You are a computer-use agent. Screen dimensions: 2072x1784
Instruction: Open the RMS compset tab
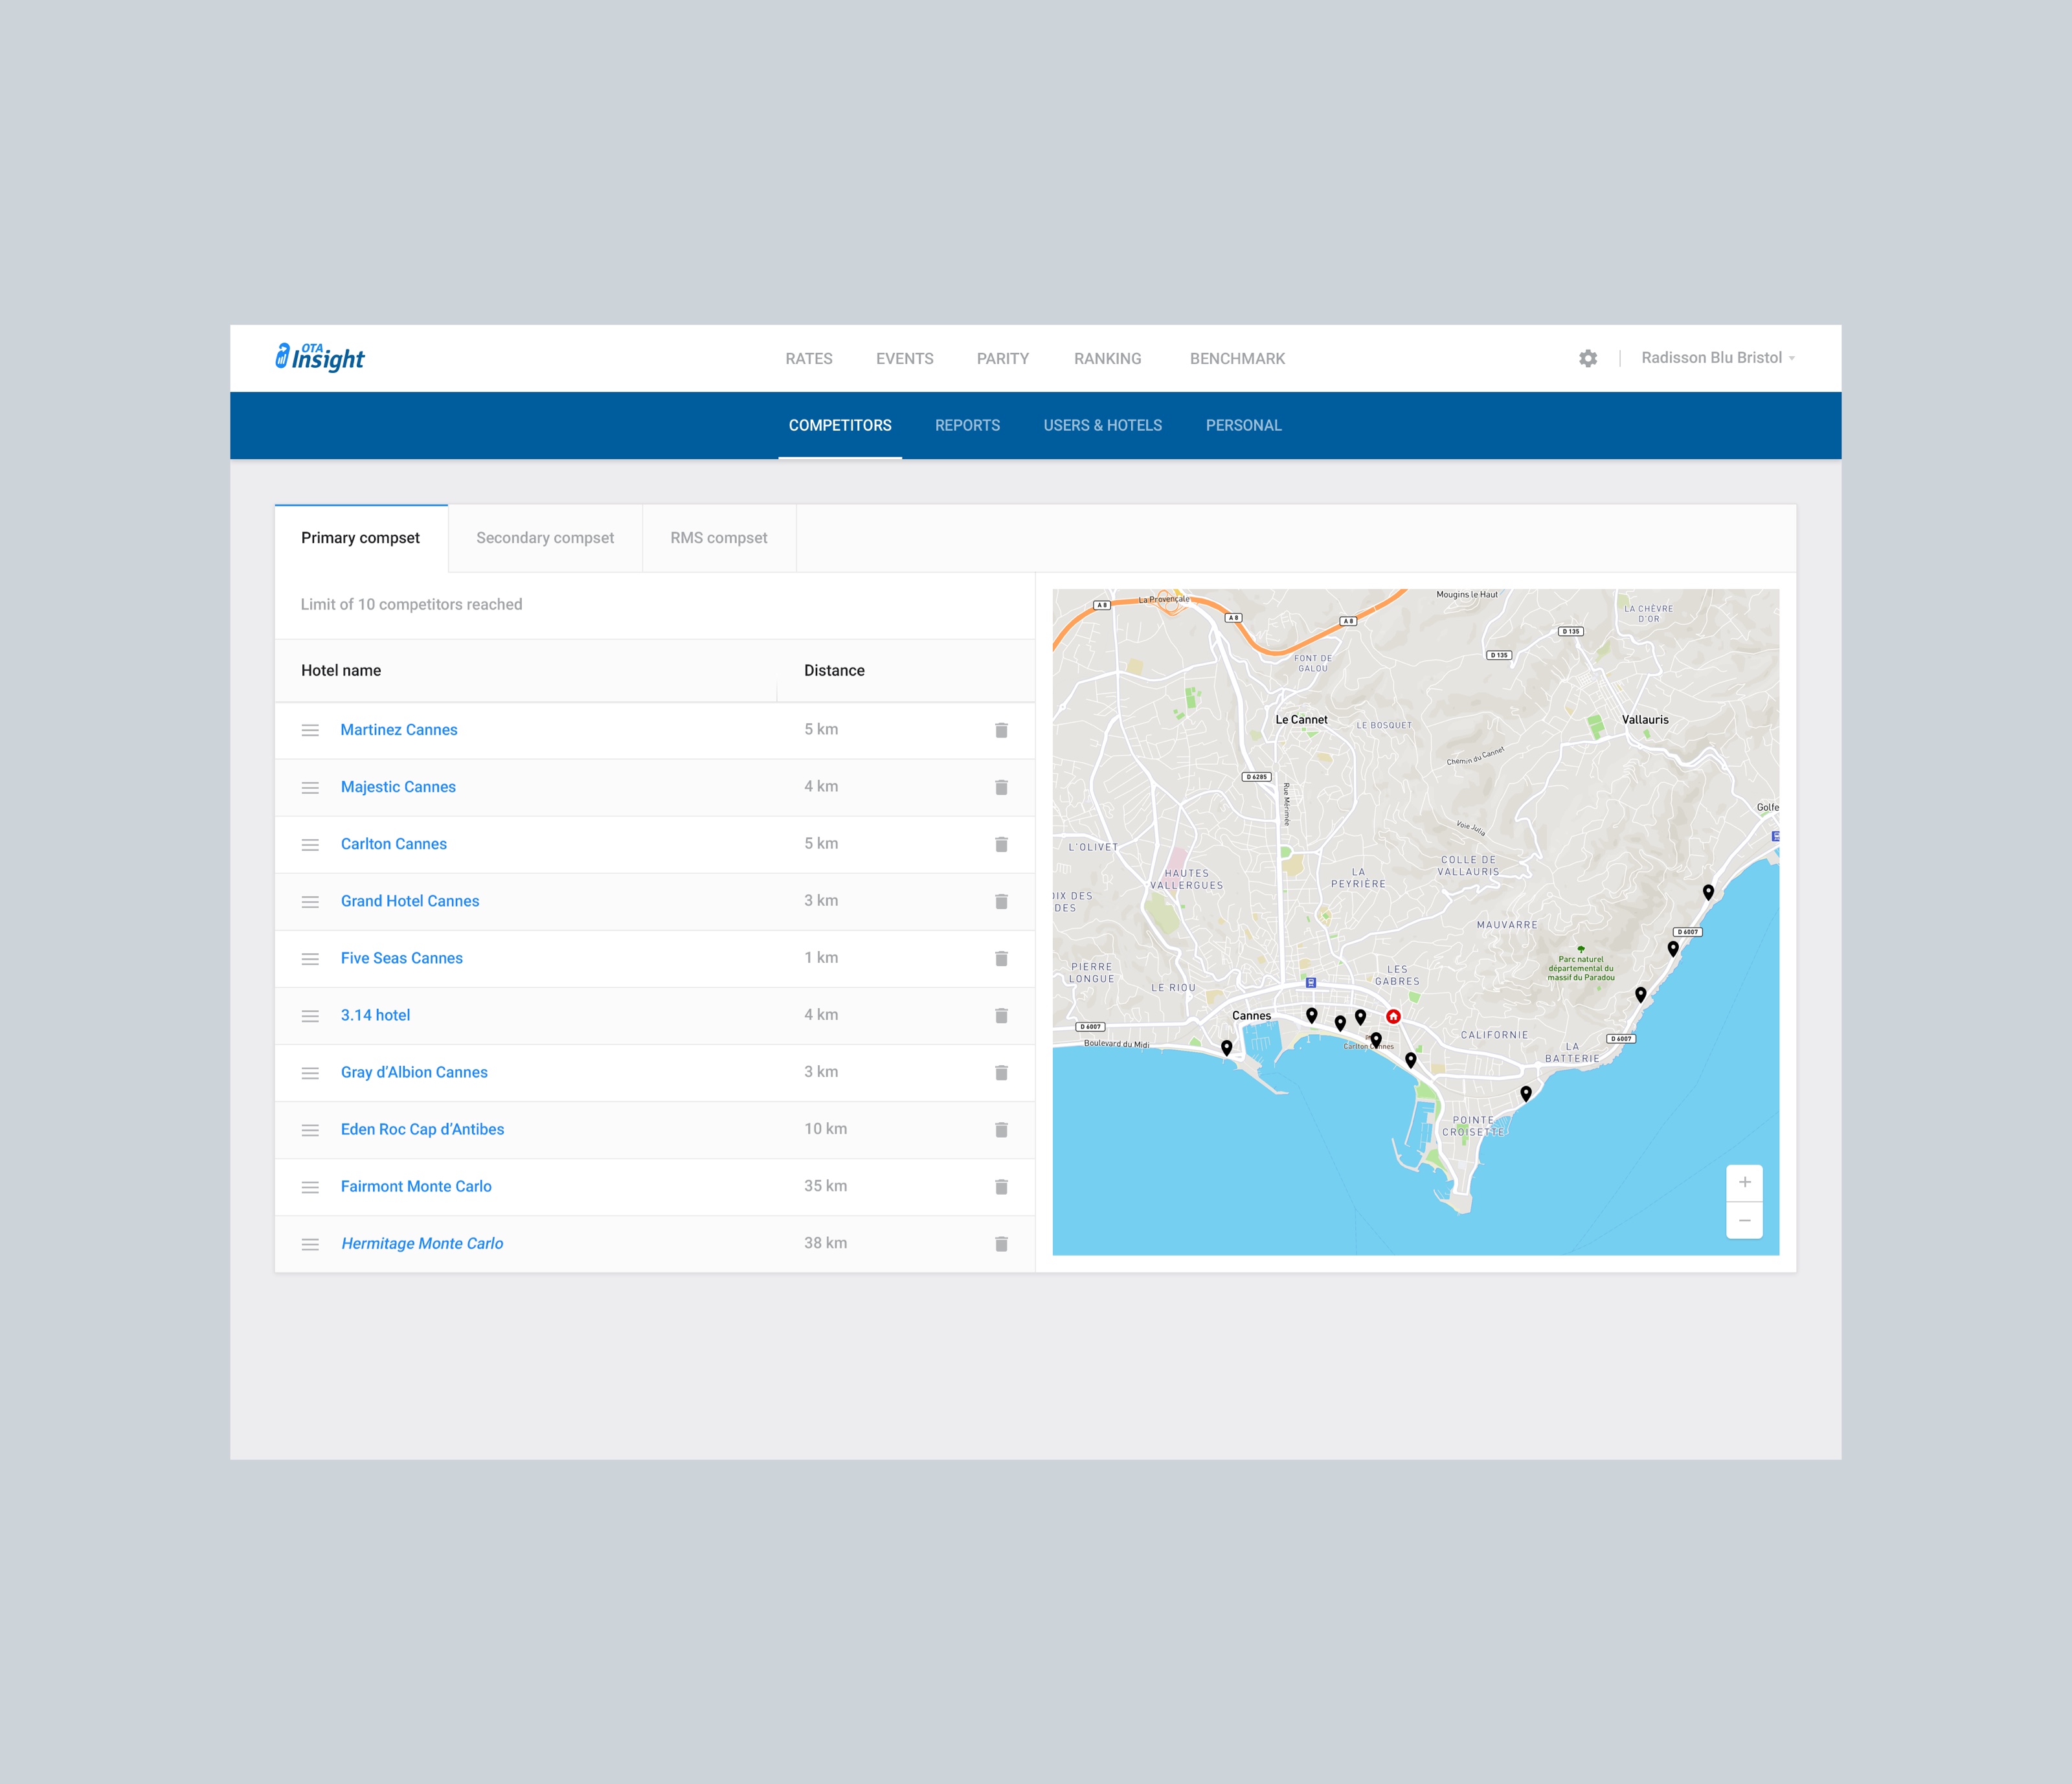717,537
